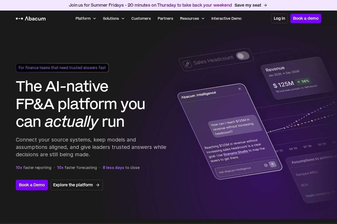Click the 'ACV' assumption row
The image size is (337, 224).
pyautogui.click(x=304, y=185)
